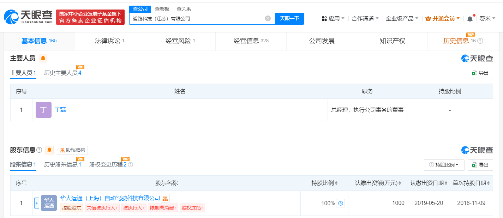Click the help icon after 股权变更历程
Screen dimensions: 503x218
pos(130,165)
